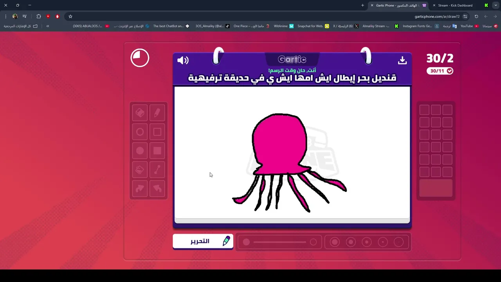This screenshot has width=501, height=282.
Task: Open the media controls icon
Action: (25, 16)
